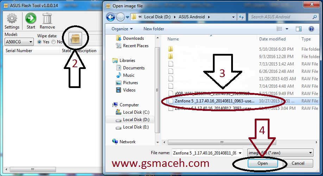323x176 pixels.
Task: Click the firmware image browse box icon
Action: [75, 39]
